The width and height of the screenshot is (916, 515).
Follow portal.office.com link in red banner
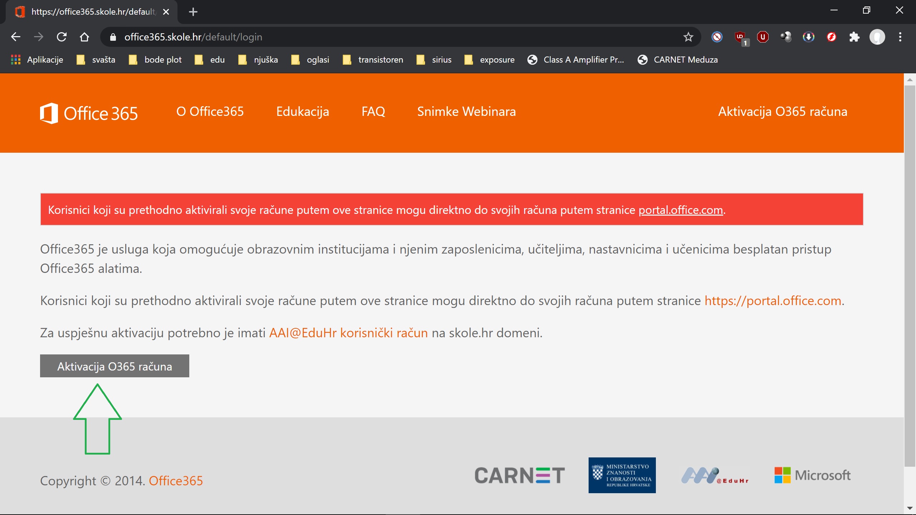point(681,210)
